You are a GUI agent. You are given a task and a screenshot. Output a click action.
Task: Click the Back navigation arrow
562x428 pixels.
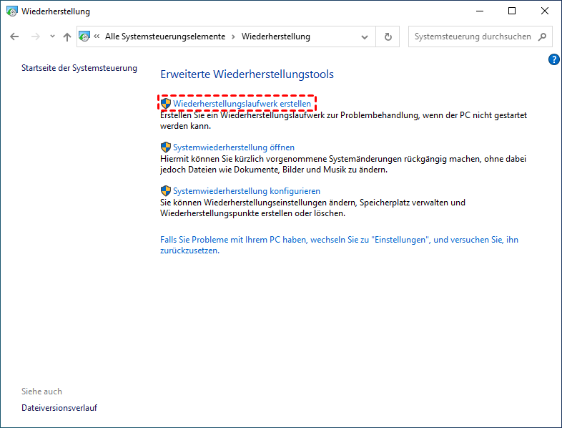coord(14,37)
